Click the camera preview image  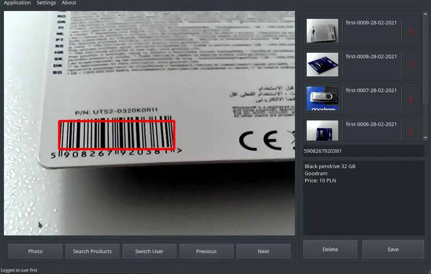(x=149, y=123)
